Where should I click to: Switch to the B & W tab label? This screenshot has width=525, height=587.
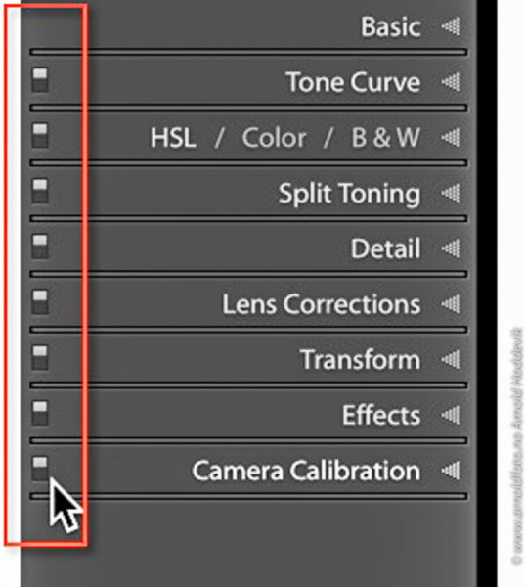[386, 137]
